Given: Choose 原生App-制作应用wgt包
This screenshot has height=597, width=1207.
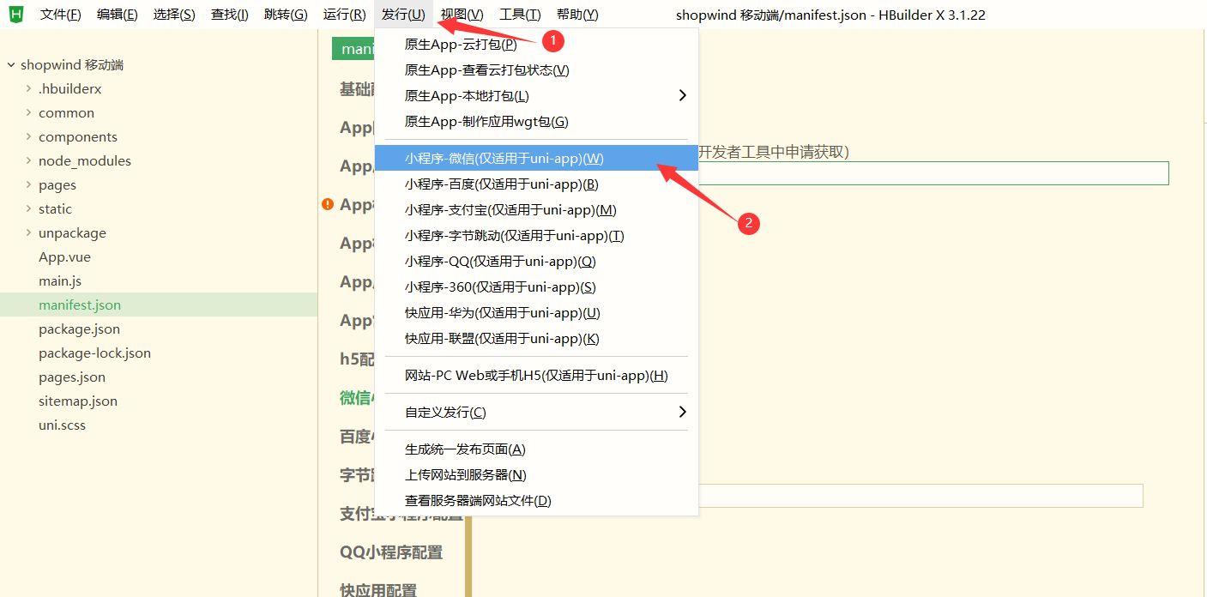Looking at the screenshot, I should [x=537, y=122].
